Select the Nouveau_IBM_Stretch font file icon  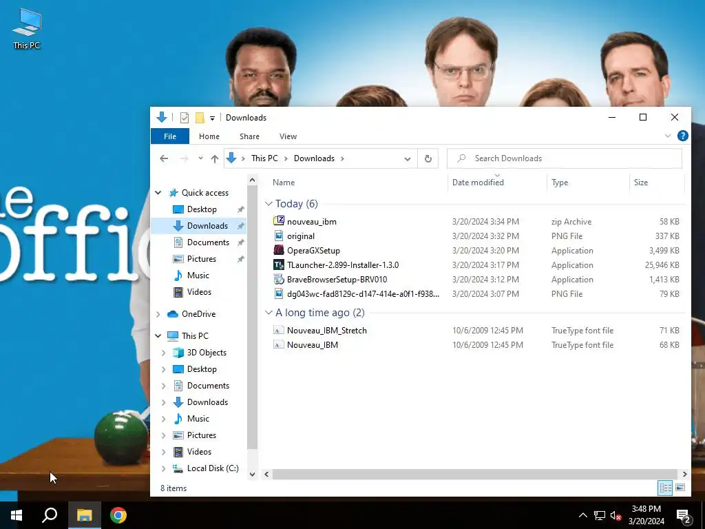tap(279, 330)
